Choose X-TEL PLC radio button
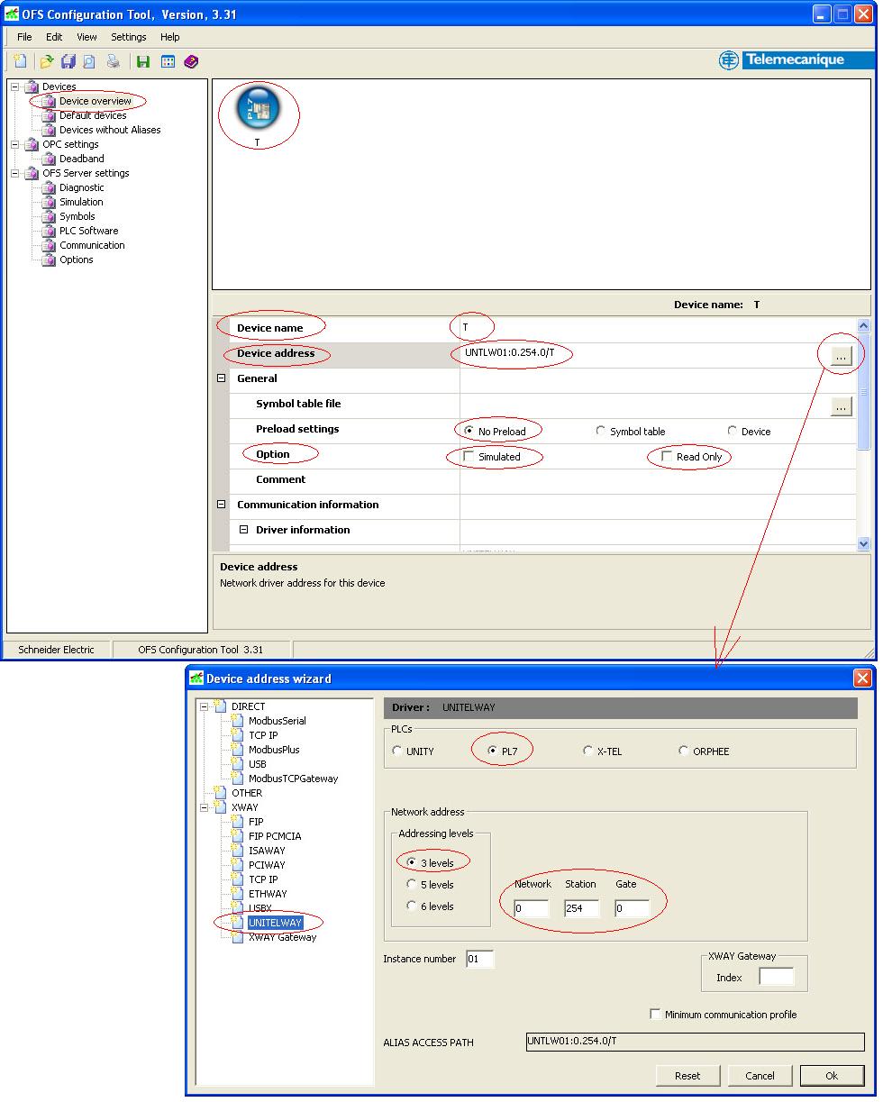Image resolution: width=883 pixels, height=1102 pixels. (587, 751)
